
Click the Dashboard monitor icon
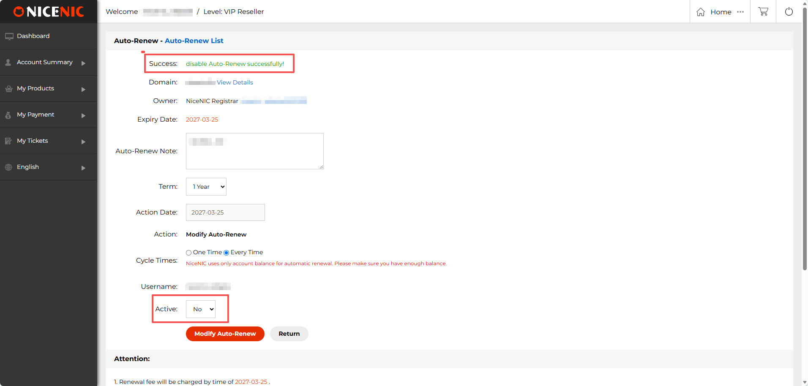pos(9,36)
